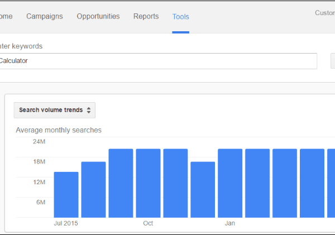Open the Home tab

[6, 16]
